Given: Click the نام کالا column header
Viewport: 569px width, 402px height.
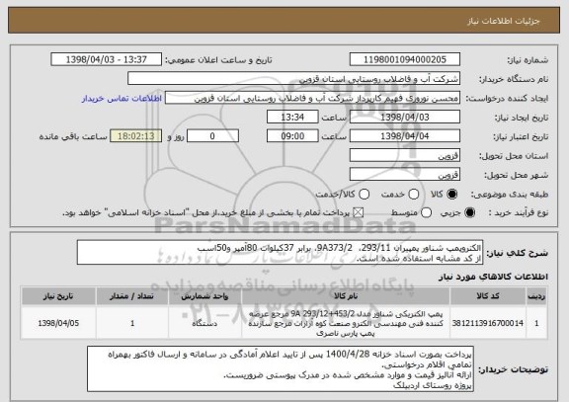Looking at the screenshot, I should point(346,296).
